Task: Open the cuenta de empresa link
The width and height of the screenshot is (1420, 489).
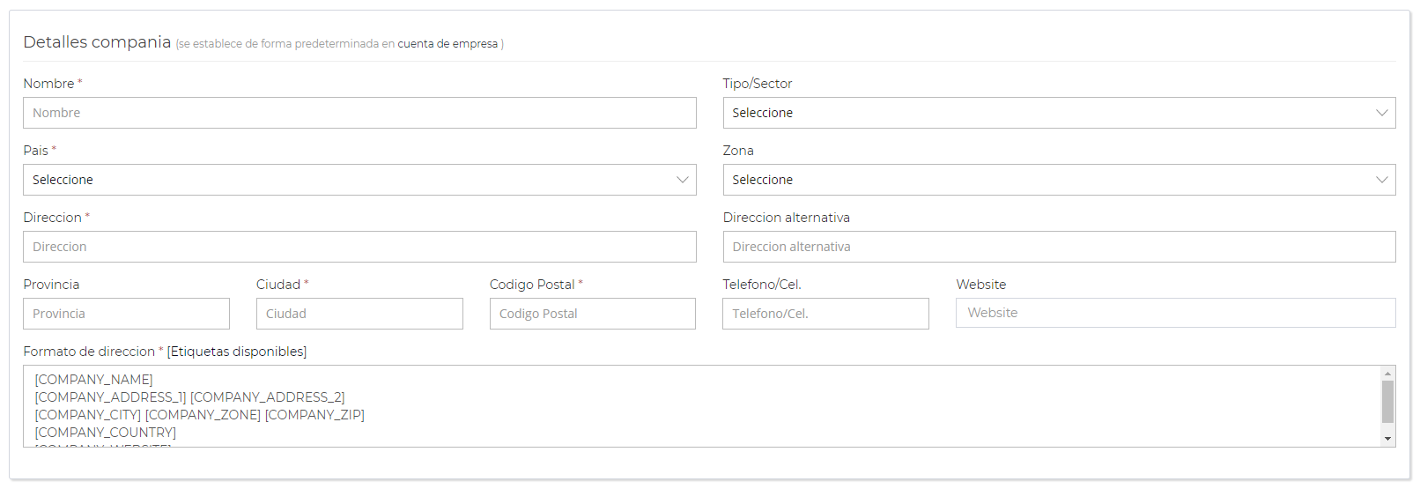Action: click(447, 44)
